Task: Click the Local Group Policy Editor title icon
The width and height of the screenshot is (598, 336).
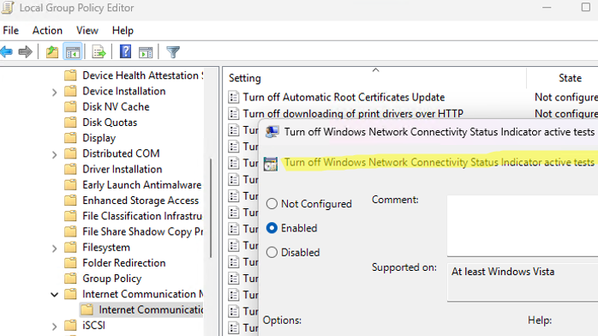Action: coord(8,8)
